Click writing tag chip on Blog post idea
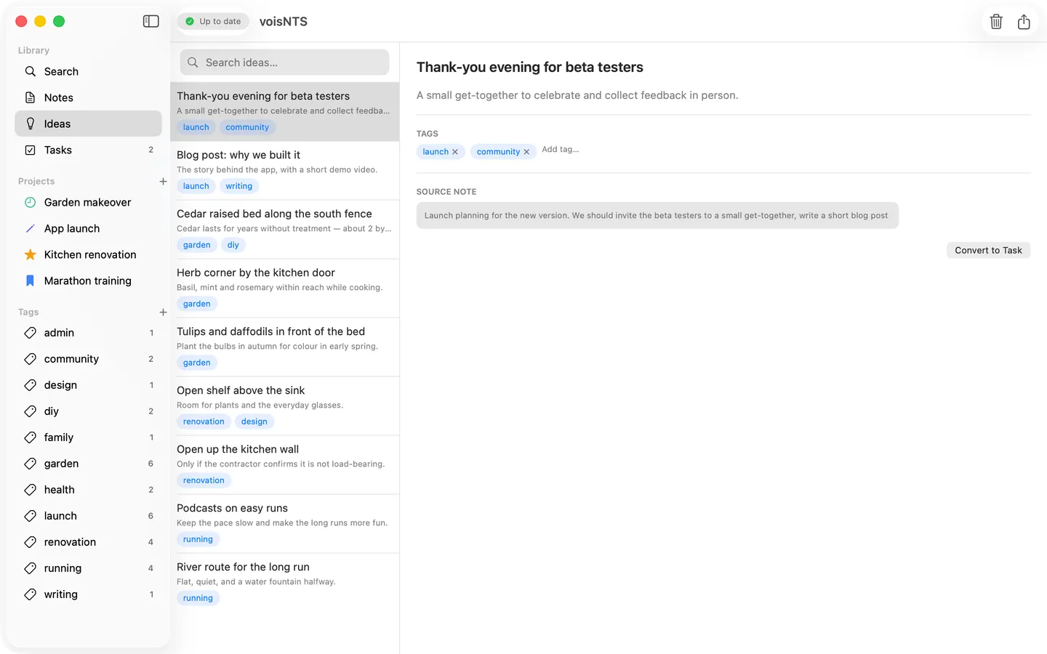 [x=239, y=186]
